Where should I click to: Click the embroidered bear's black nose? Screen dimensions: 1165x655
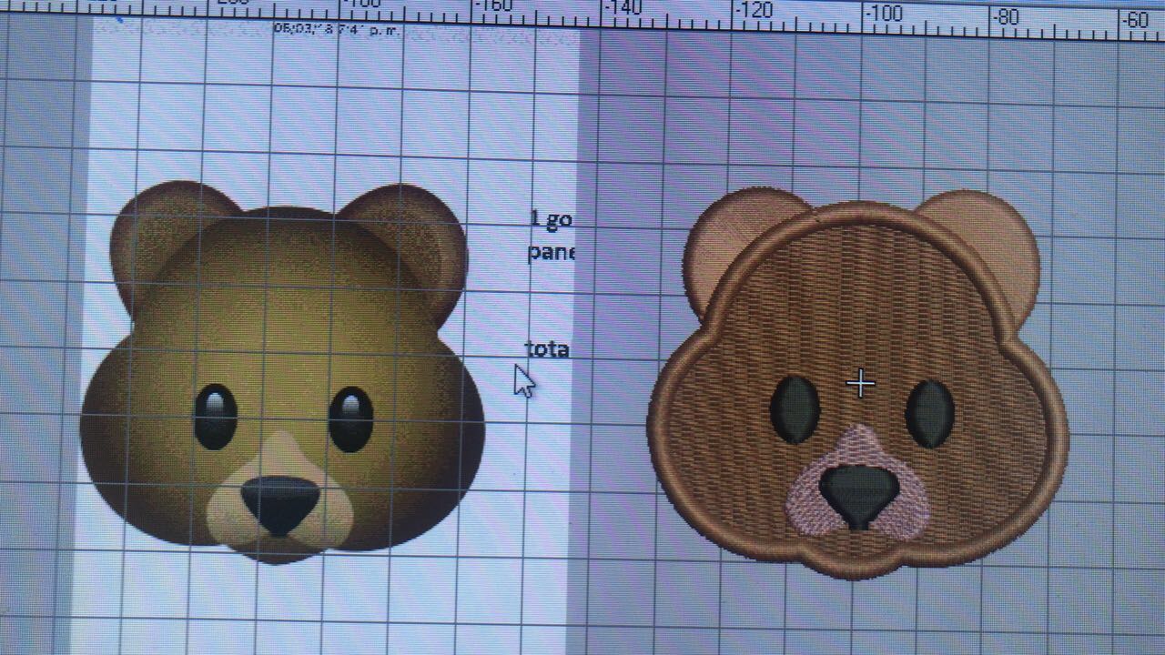pyautogui.click(x=857, y=492)
